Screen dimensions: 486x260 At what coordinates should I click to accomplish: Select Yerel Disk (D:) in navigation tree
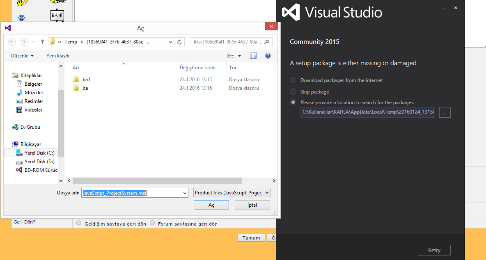pos(39,162)
